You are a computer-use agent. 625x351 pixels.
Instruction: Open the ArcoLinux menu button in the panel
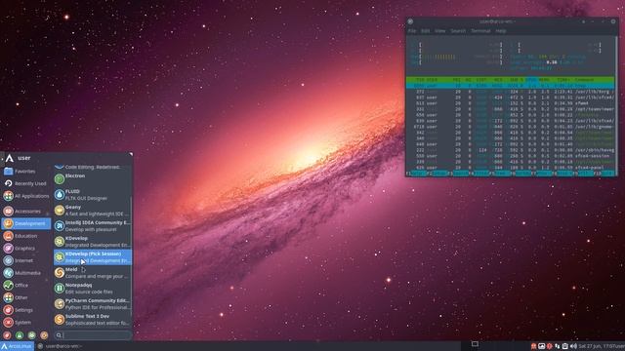(17, 346)
